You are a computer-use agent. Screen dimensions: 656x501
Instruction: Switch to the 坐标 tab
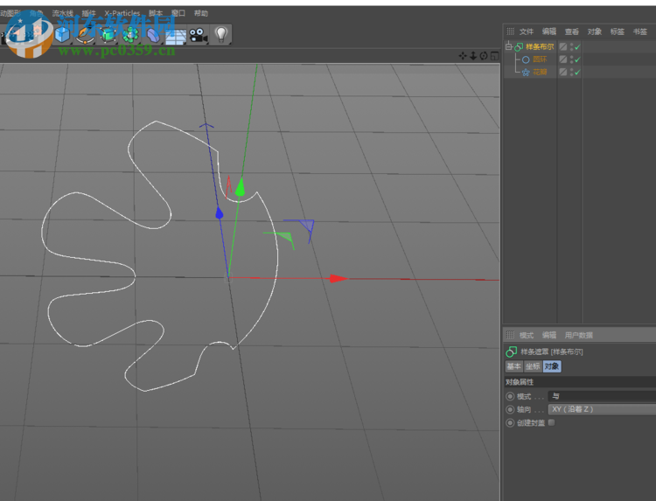533,366
